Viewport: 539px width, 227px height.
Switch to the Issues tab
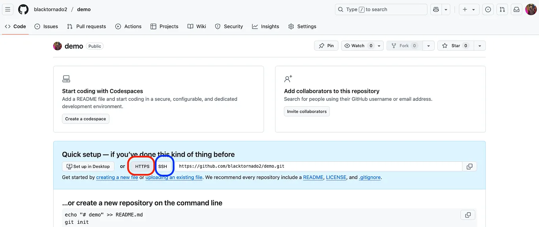point(46,26)
